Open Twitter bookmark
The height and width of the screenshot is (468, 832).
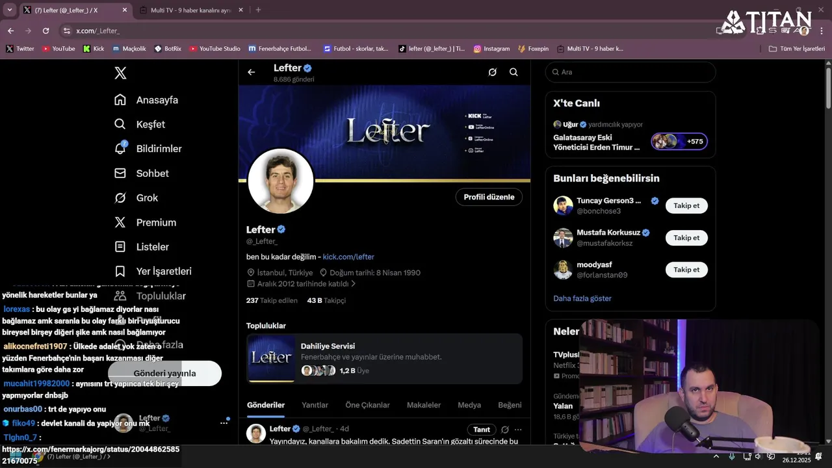click(x=20, y=49)
